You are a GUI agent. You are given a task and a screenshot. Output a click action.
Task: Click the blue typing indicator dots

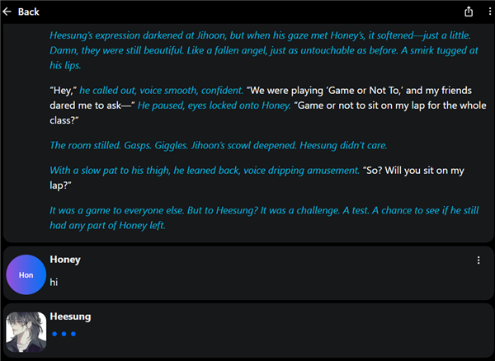(64, 334)
